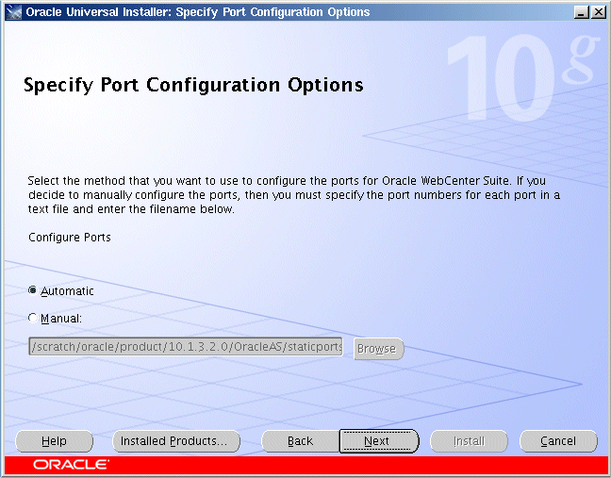Minimize the Oracle Universal Installer window
This screenshot has height=478, width=611.
click(x=581, y=12)
